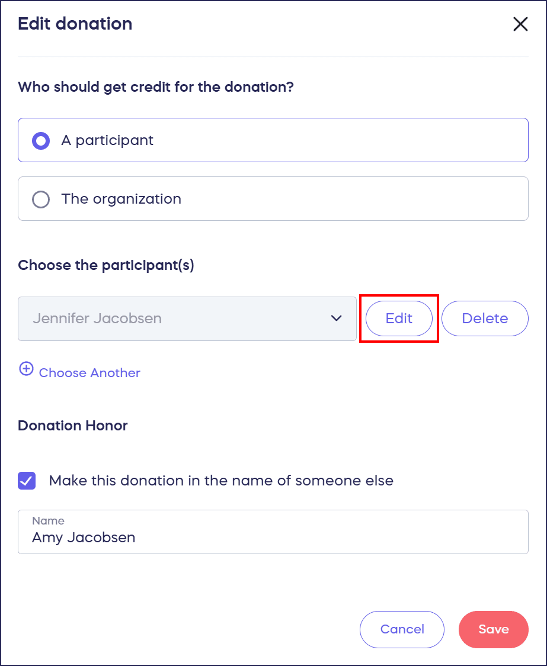Click the small "Name" field label
Screen dimensions: 547x666
[48, 521]
